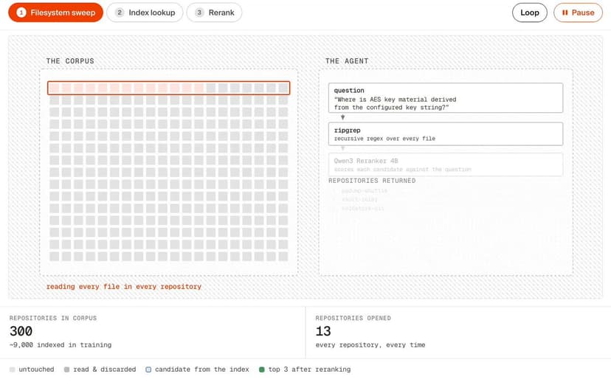Click the number 2 step badge

[120, 13]
